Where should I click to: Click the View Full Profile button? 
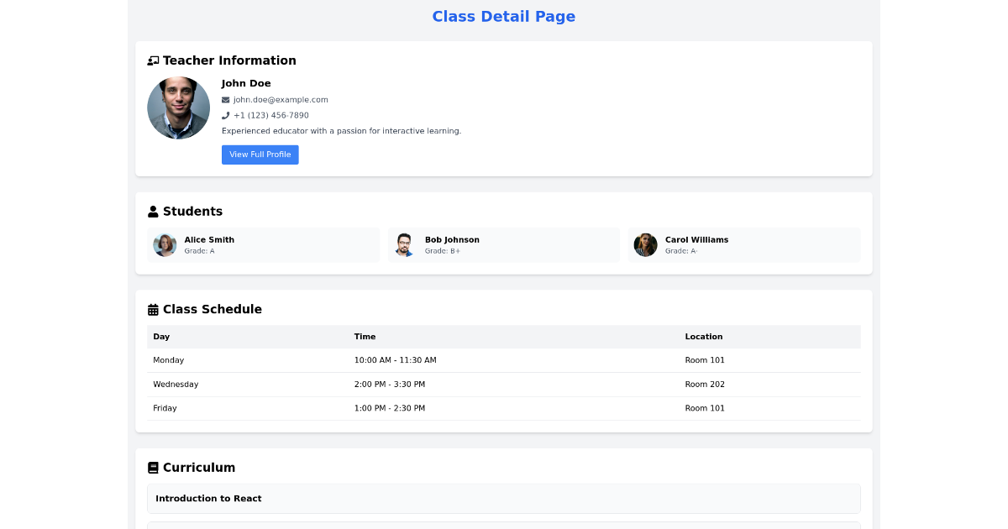click(x=260, y=155)
